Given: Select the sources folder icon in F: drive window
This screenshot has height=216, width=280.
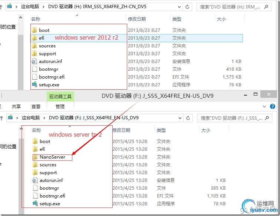Looking at the screenshot, I should coord(35,165).
